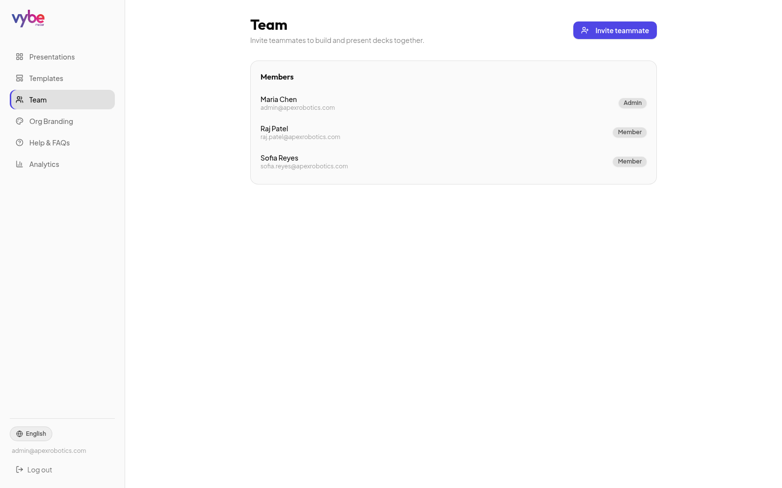
Task: Click the add-user icon in Invite teammate
Action: click(x=585, y=30)
